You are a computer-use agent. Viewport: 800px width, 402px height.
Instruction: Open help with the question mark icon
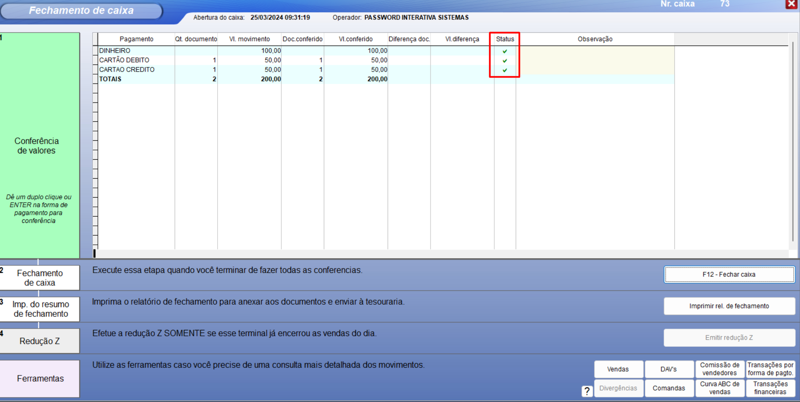[x=587, y=391]
